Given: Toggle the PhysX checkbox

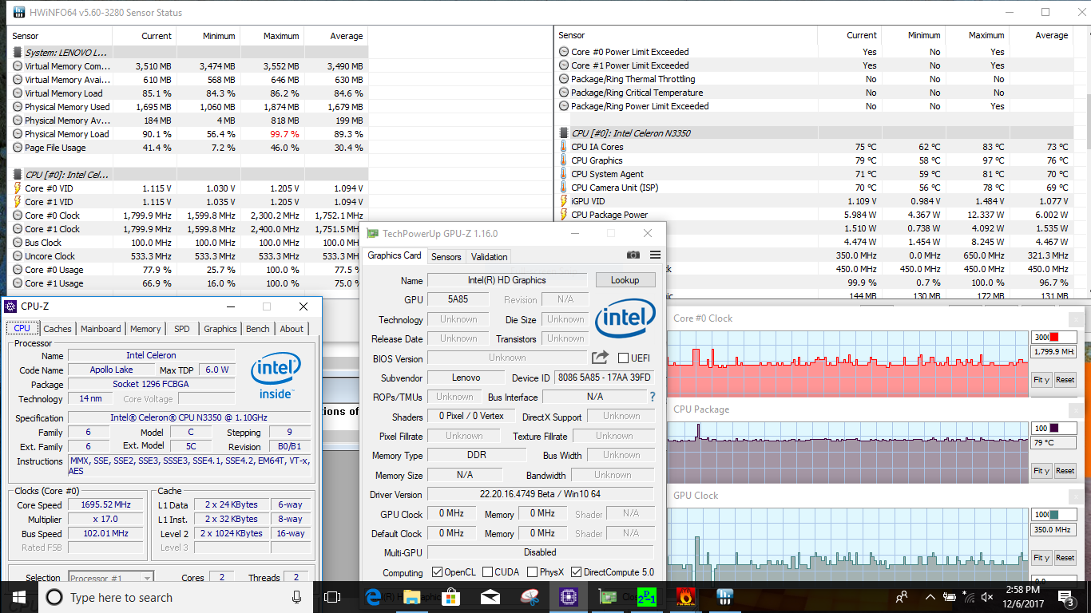Looking at the screenshot, I should [531, 572].
